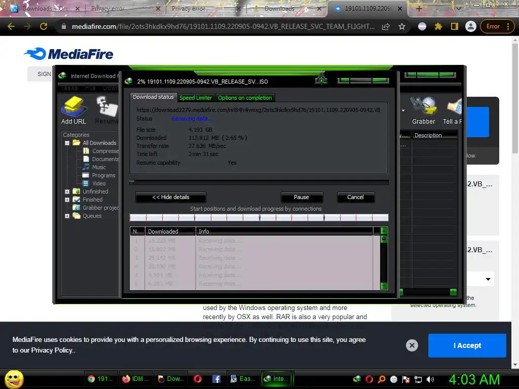Accept the MediaFire cookies

pyautogui.click(x=467, y=345)
